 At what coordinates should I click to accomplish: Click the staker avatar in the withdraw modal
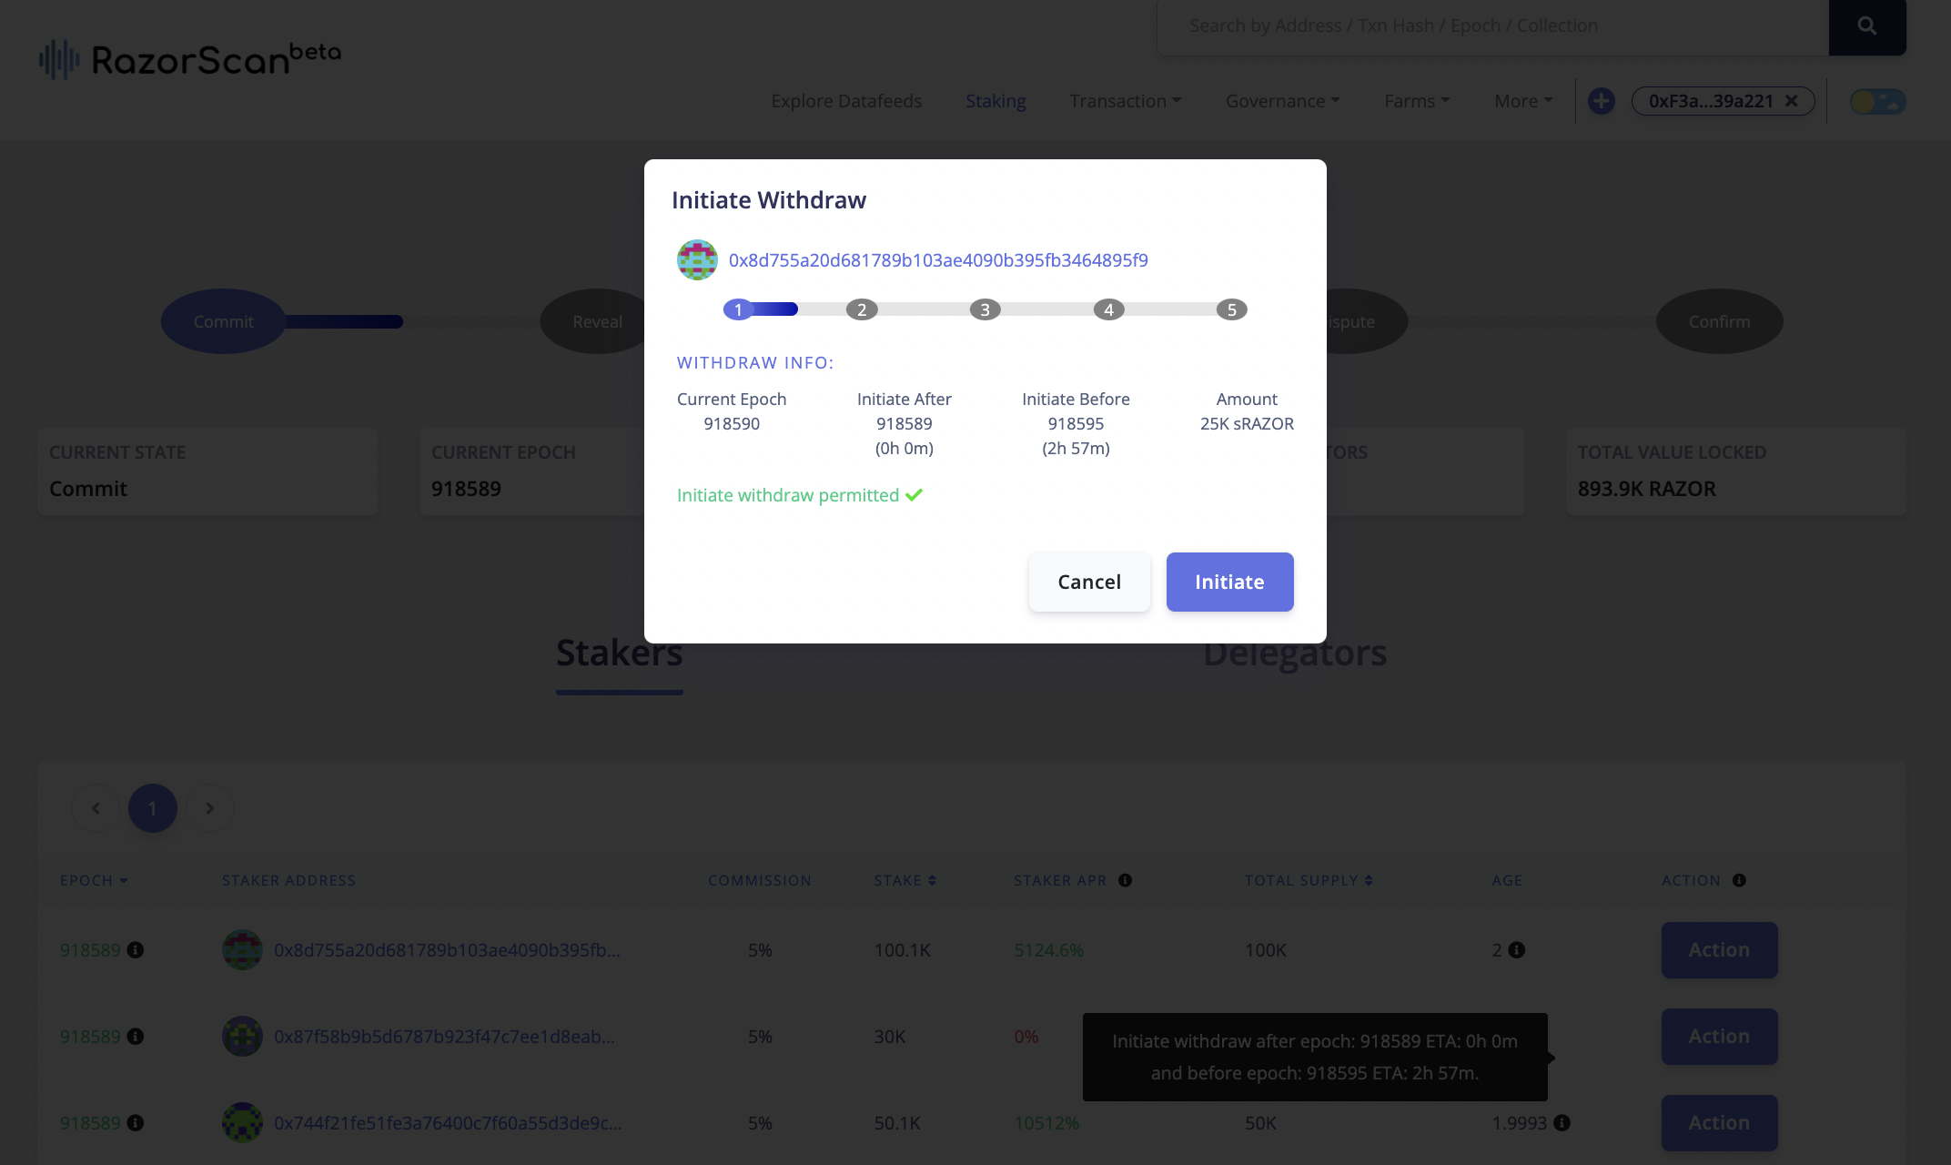coord(697,259)
